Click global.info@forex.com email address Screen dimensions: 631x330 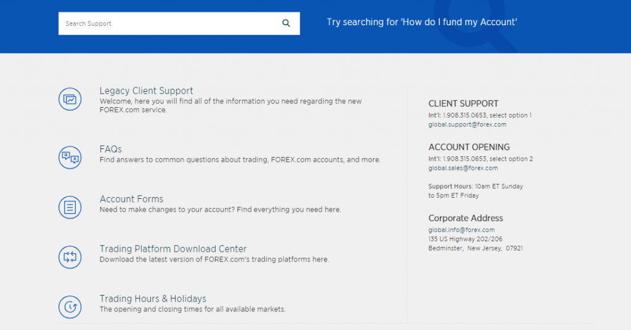click(x=461, y=230)
